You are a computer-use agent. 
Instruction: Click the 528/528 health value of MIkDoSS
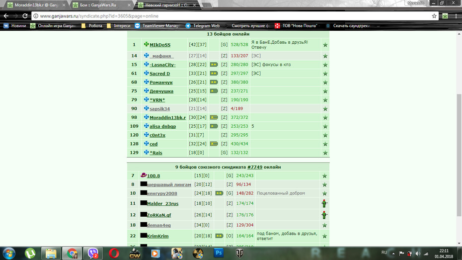click(239, 45)
